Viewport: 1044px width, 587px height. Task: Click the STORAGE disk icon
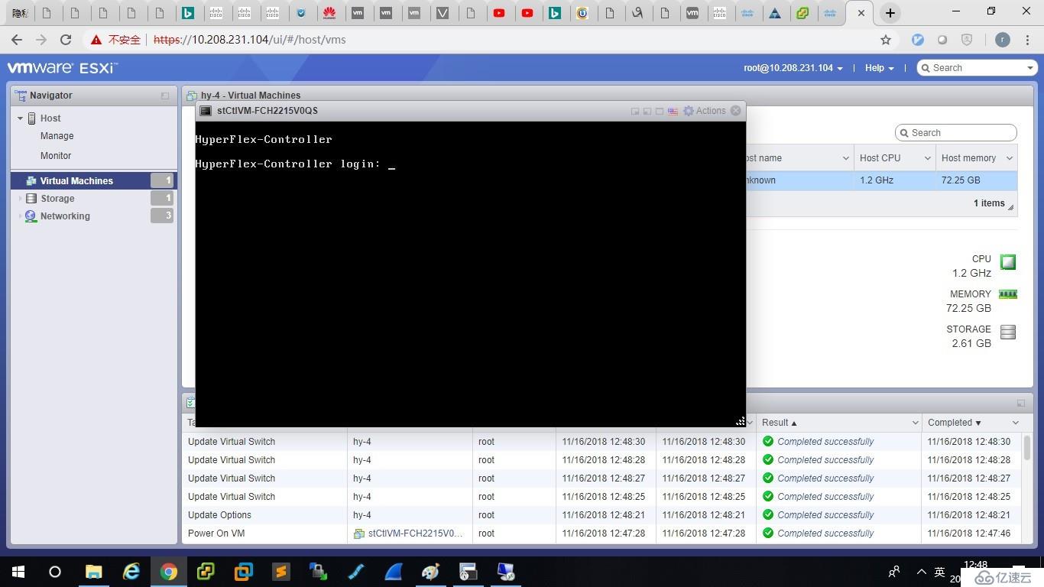tap(1008, 332)
